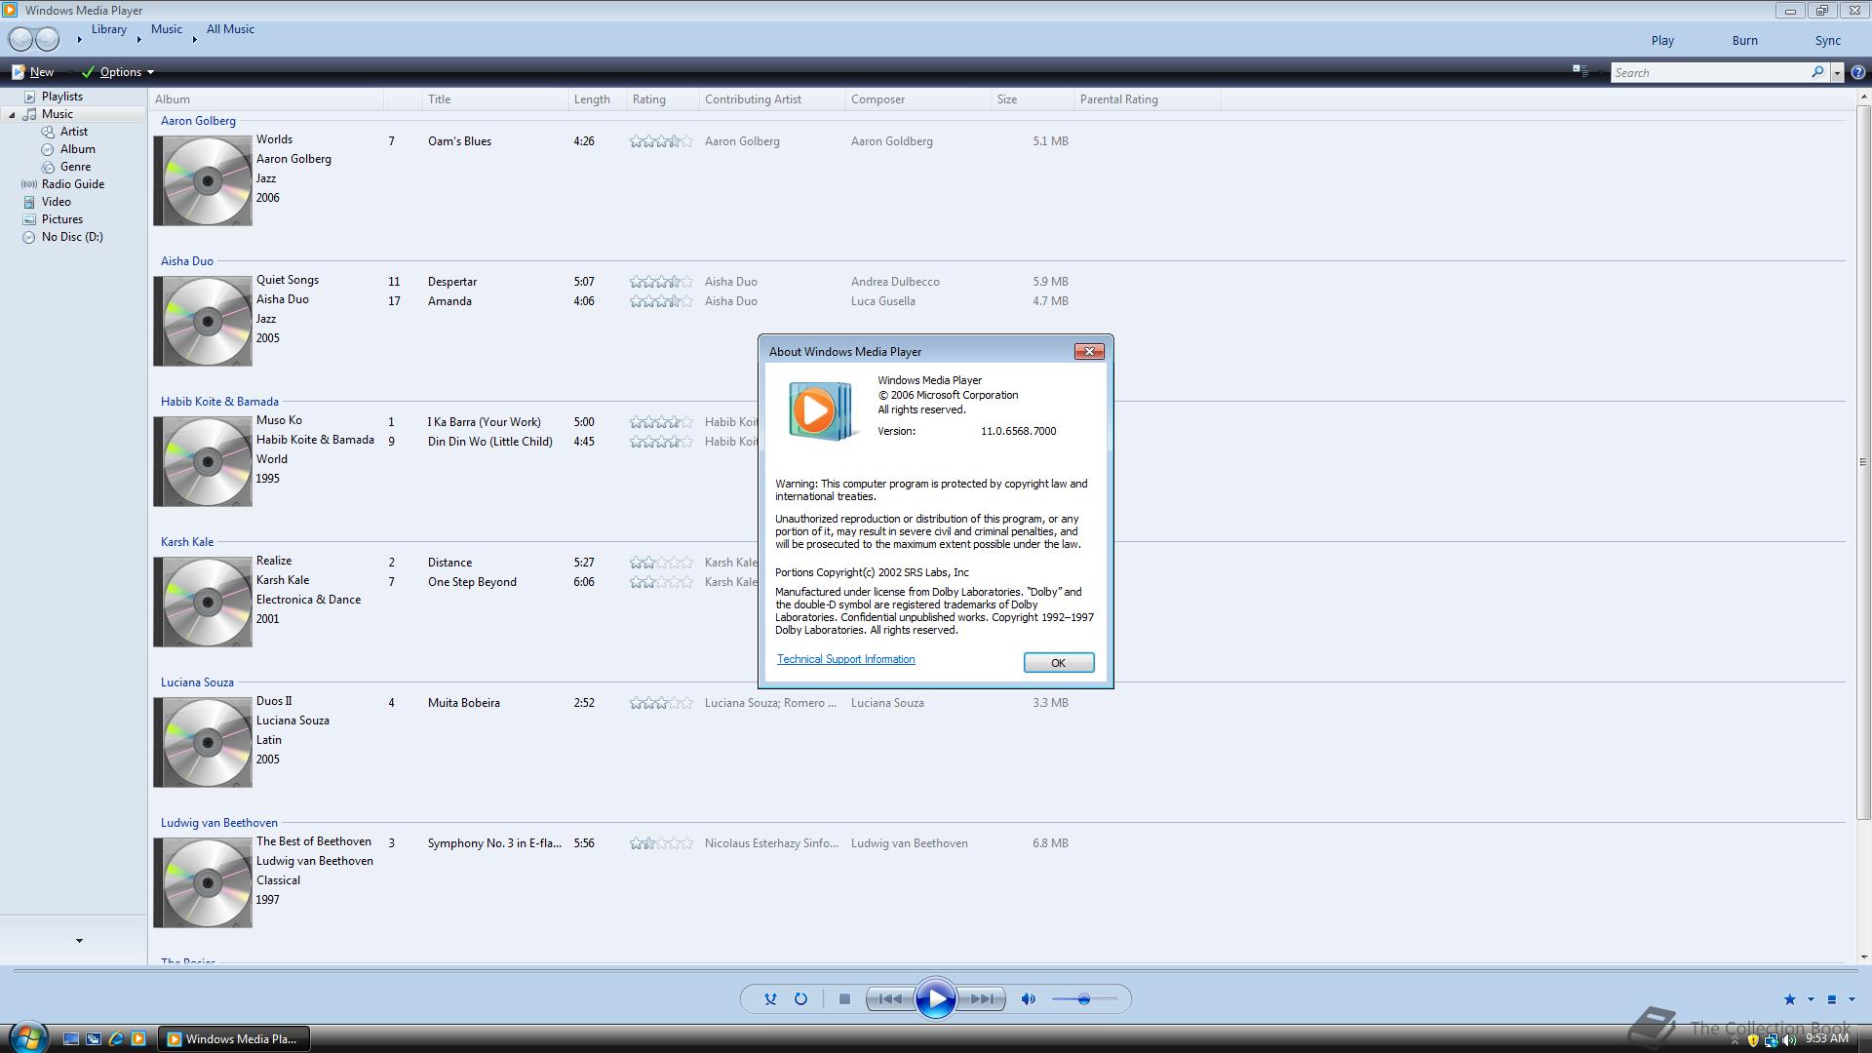
Task: Mute sound with the speaker icon
Action: [x=1028, y=998]
